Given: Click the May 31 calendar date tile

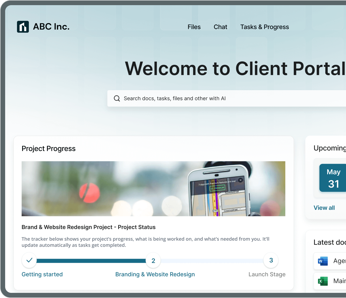Looking at the screenshot, I should coord(333,178).
